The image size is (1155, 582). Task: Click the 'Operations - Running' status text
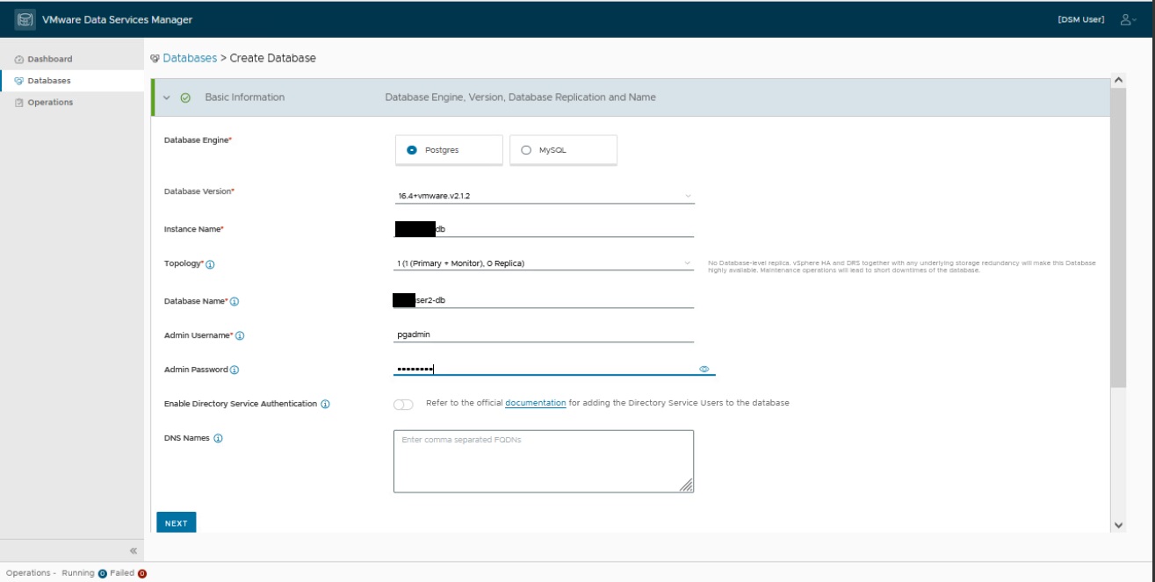(50, 573)
